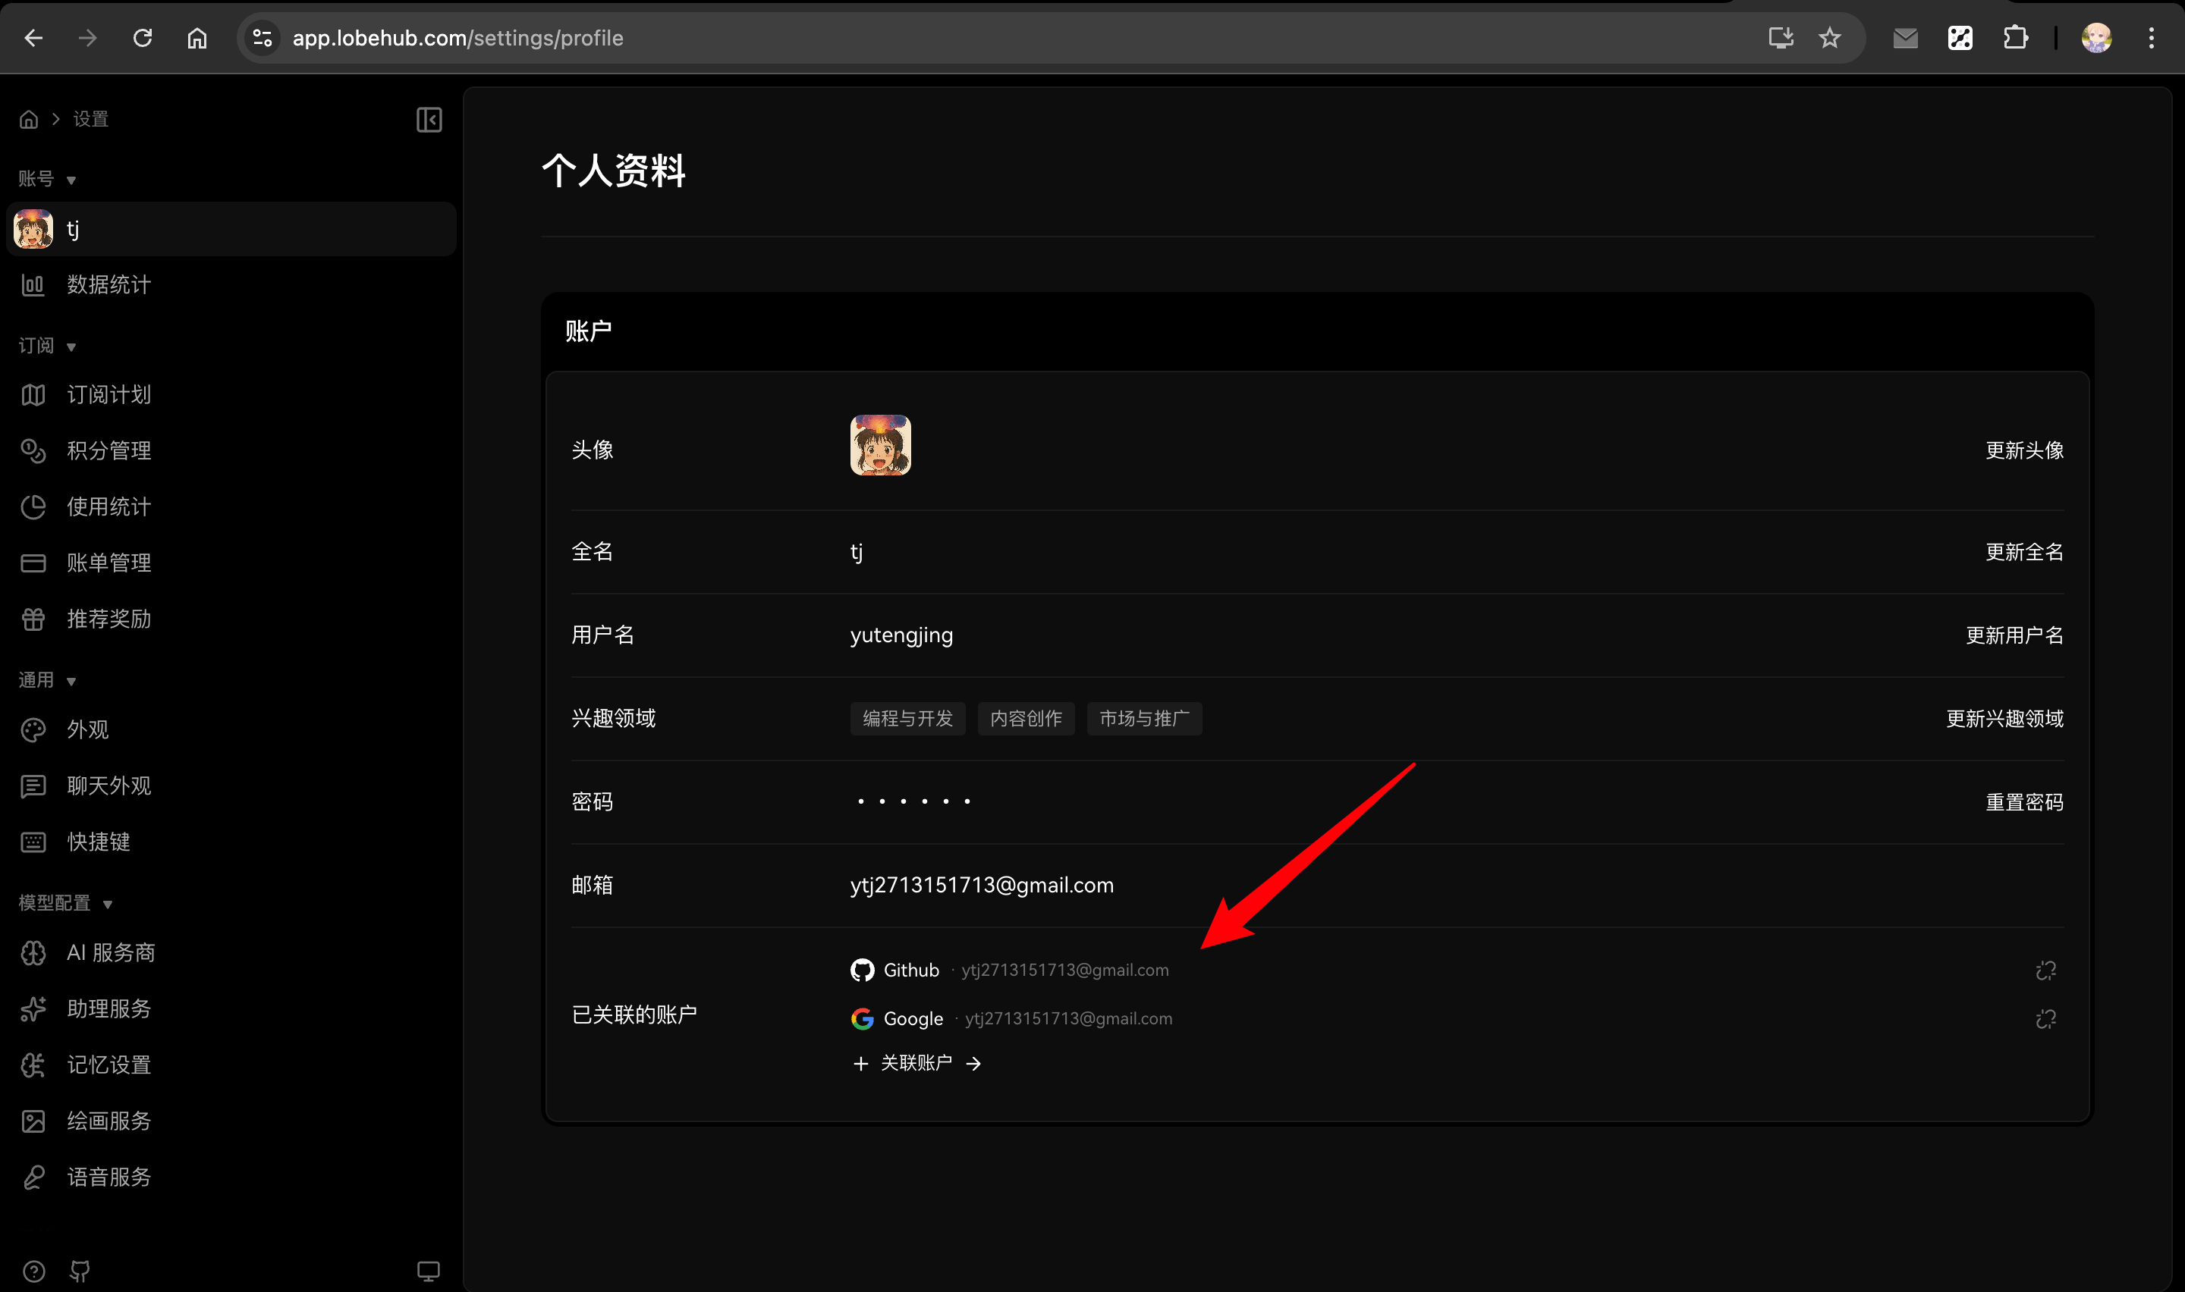The width and height of the screenshot is (2185, 1292).
Task: Select 外观 appearance in the sidebar
Action: [87, 729]
